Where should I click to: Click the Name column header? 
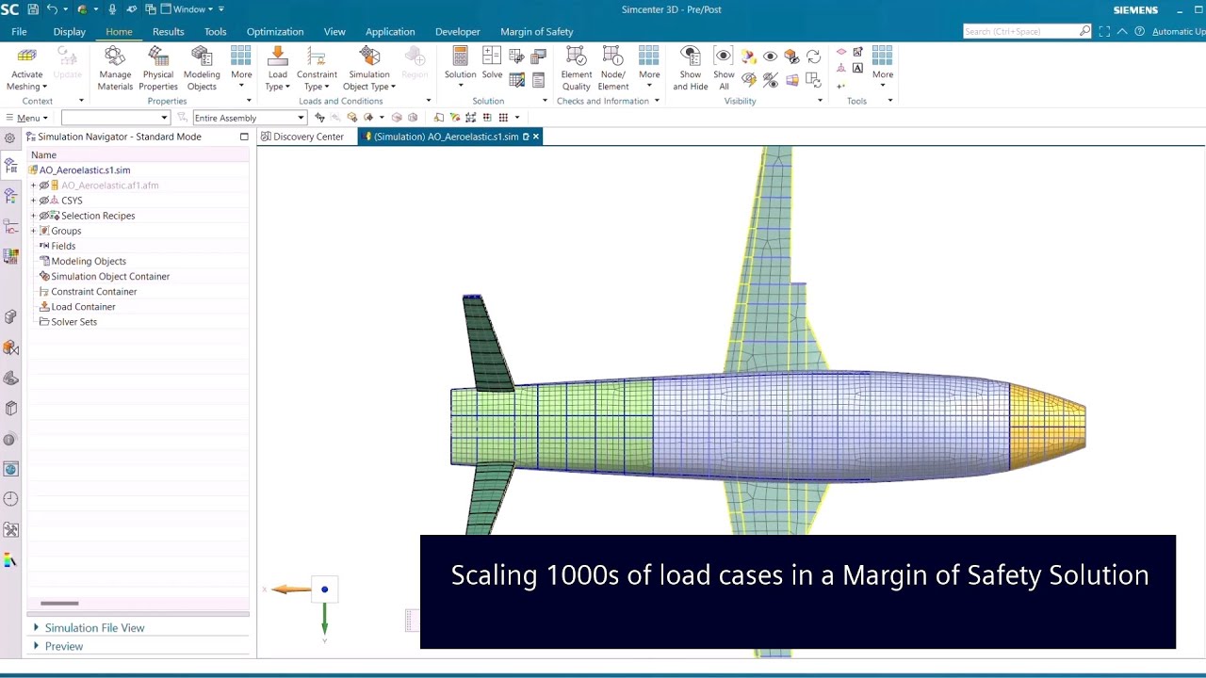(139, 155)
